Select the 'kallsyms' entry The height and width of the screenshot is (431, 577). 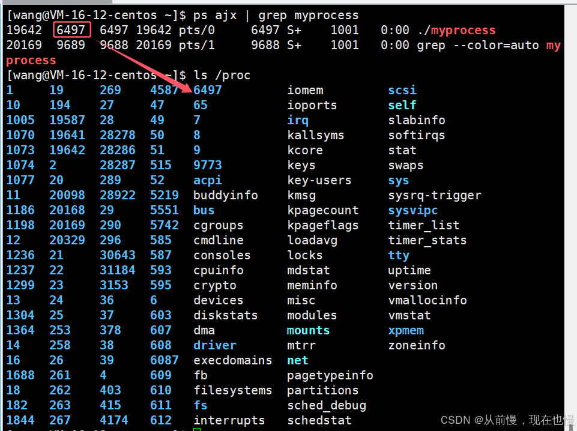point(316,135)
